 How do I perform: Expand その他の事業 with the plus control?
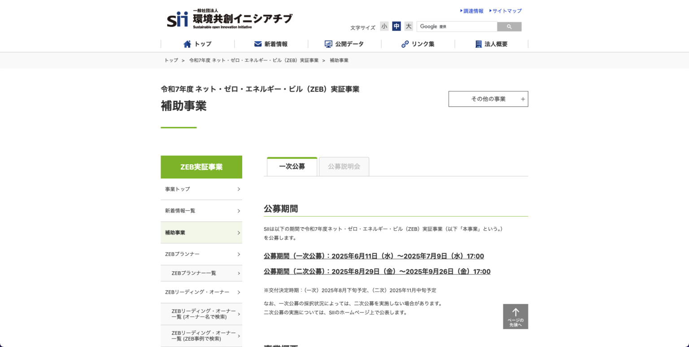point(523,99)
